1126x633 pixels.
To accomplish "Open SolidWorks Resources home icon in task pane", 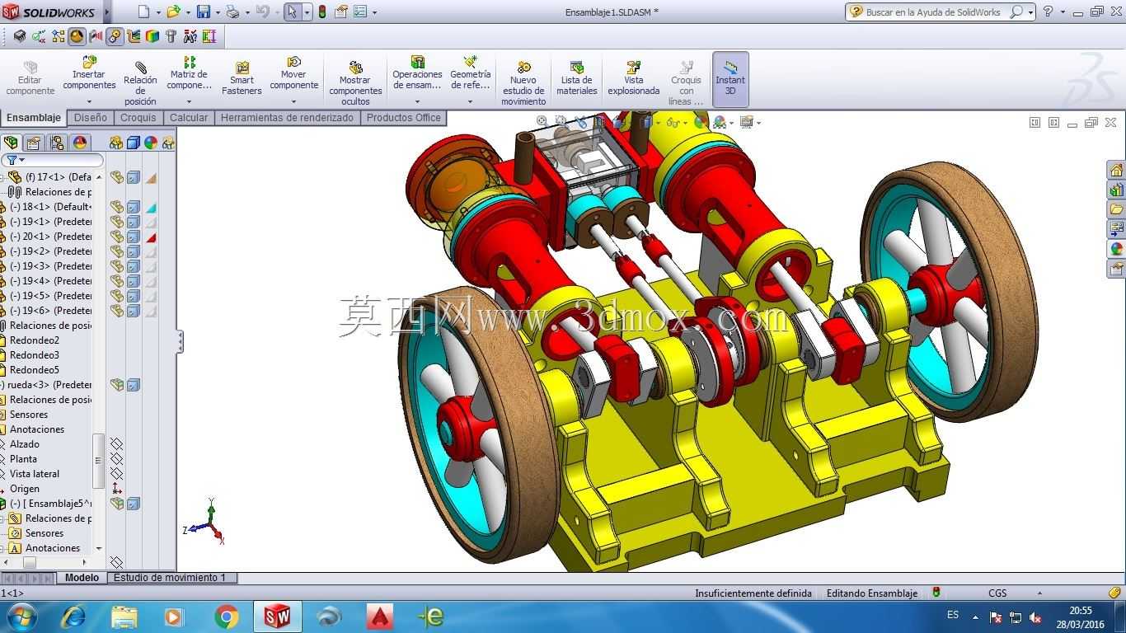I will 1116,171.
